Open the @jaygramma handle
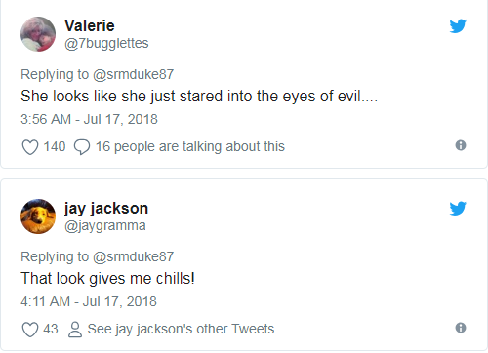488x353 pixels. pyautogui.click(x=105, y=225)
